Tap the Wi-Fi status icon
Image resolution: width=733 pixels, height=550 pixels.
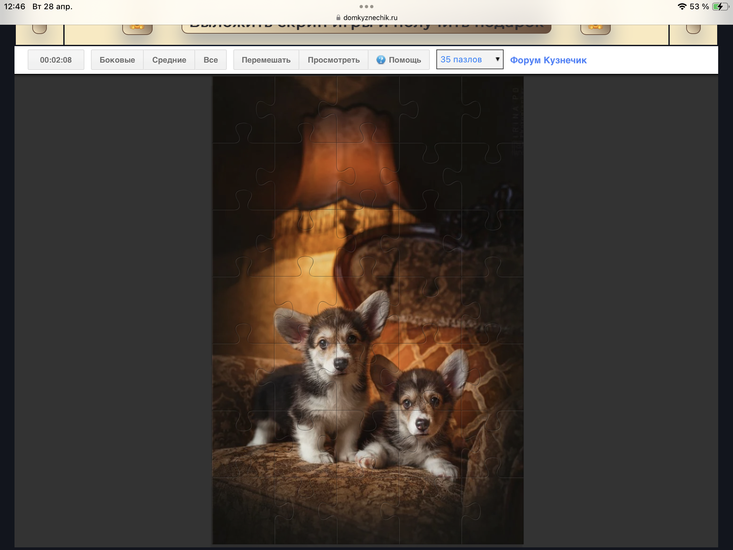(682, 7)
